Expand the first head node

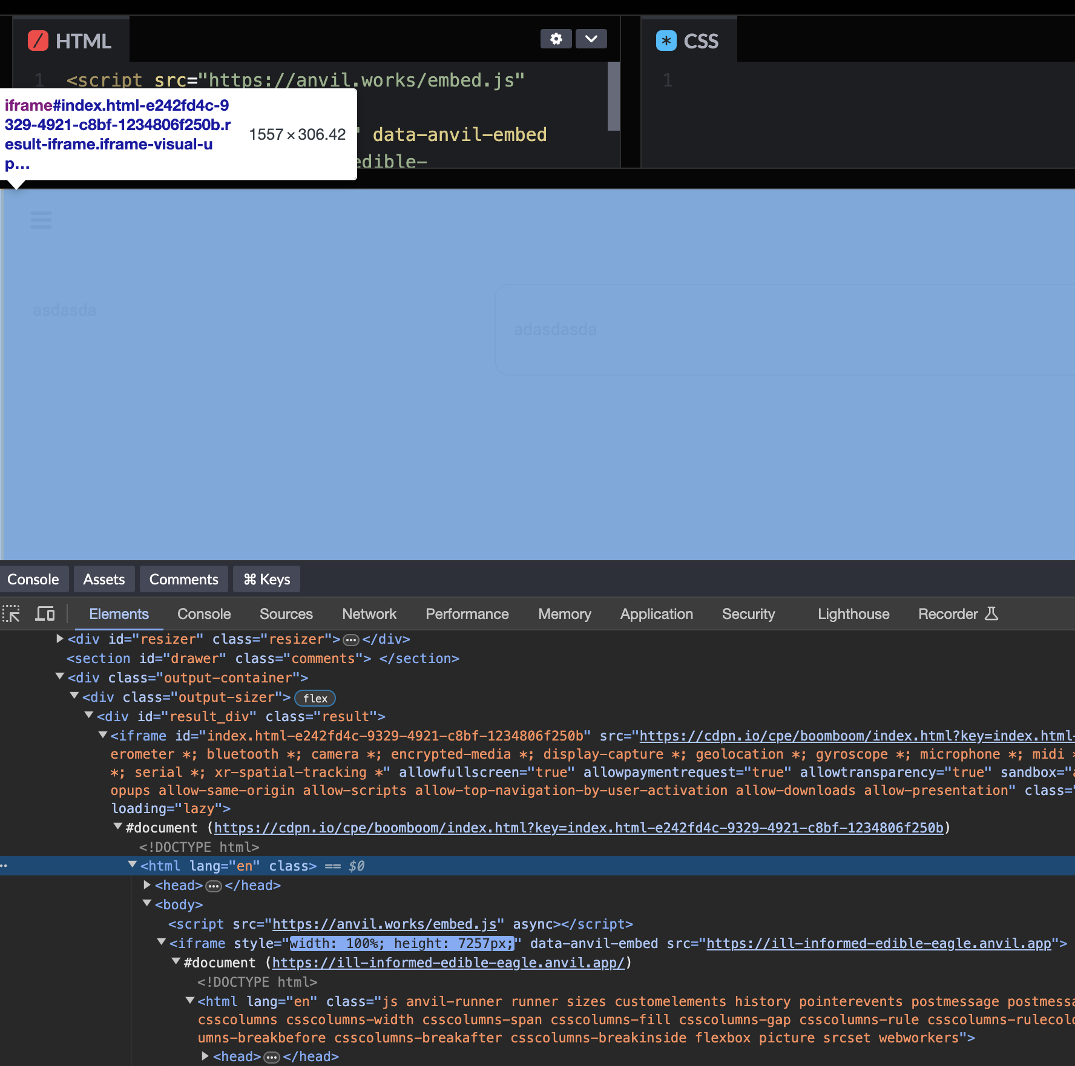pos(147,885)
